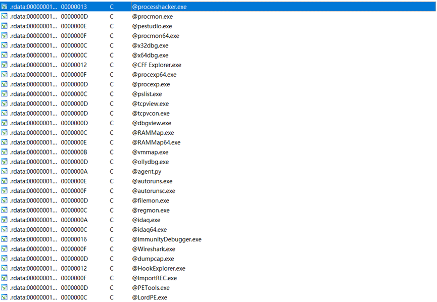Image resolution: width=437 pixels, height=302 pixels.
Task: Click string icon in @CFF Explorer.exe row
Action: coord(4,65)
